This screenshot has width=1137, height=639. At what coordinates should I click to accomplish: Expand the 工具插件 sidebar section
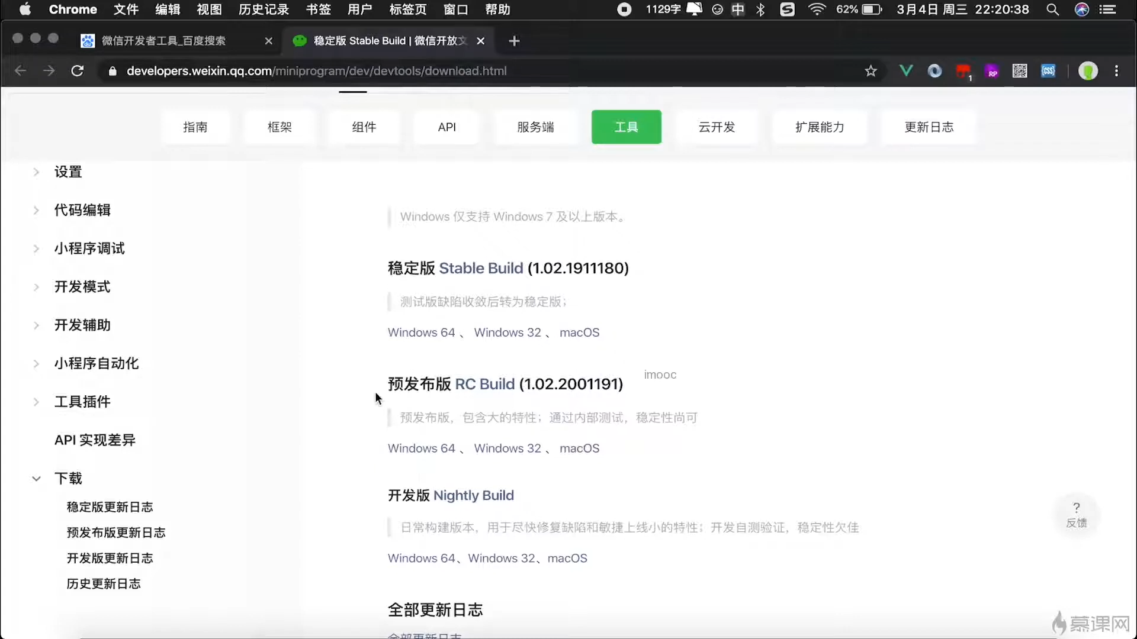point(36,402)
